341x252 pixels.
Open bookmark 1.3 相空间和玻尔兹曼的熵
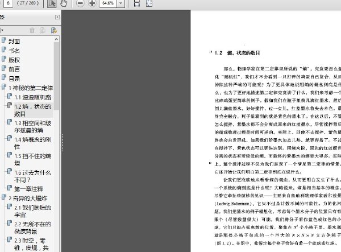[x=33, y=127]
